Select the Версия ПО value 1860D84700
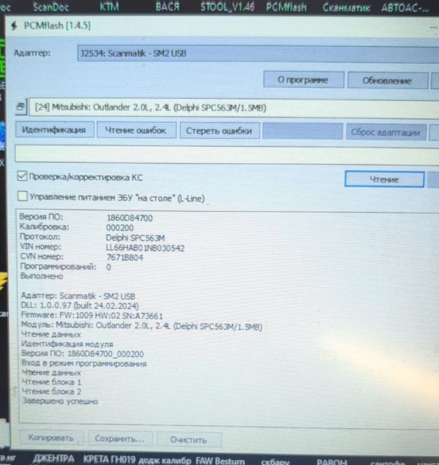Screen dimensions: 439x465 (129, 218)
